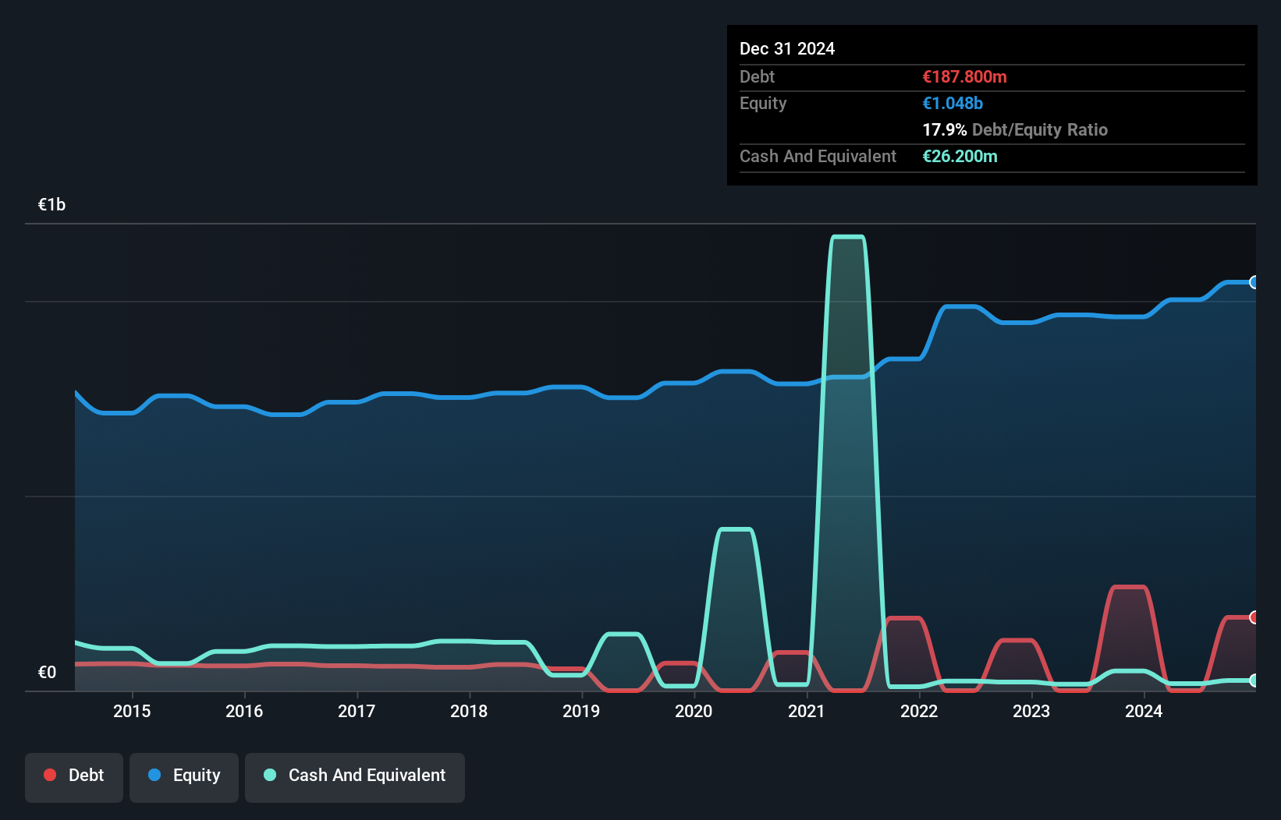1281x820 pixels.
Task: Click the teal Cash And Equivalent legend dot
Action: [x=270, y=775]
